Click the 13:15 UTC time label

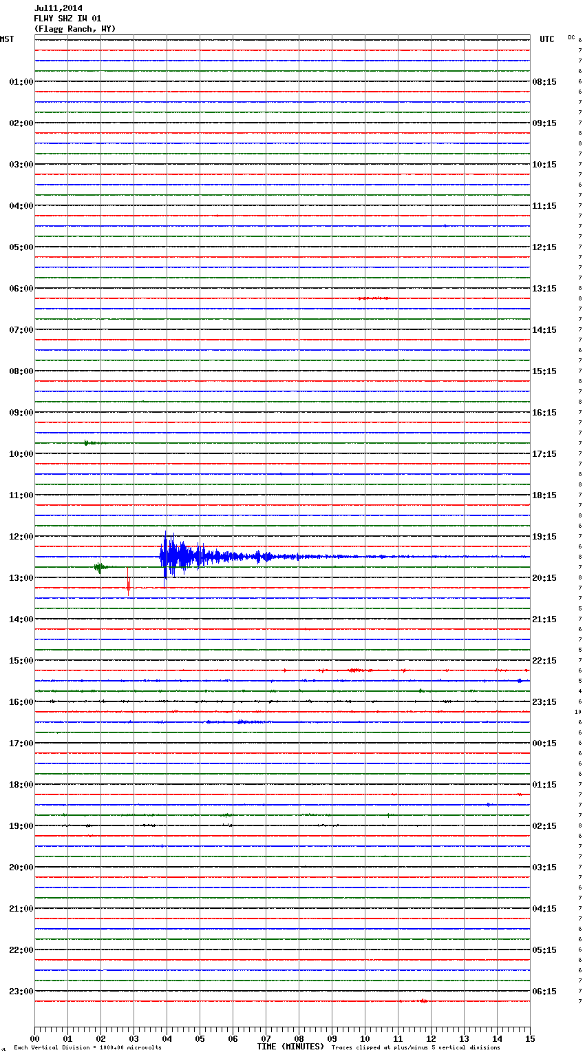click(x=544, y=289)
